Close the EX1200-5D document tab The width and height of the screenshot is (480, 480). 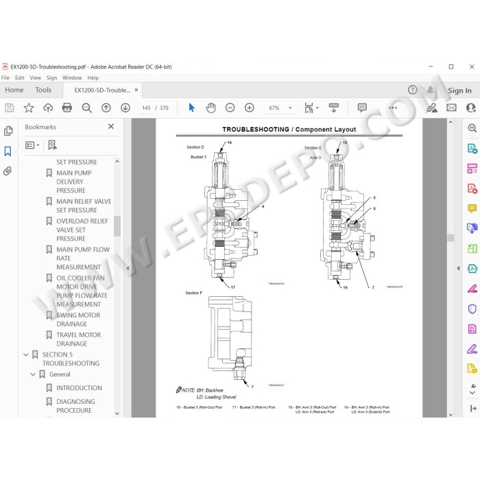(x=136, y=90)
